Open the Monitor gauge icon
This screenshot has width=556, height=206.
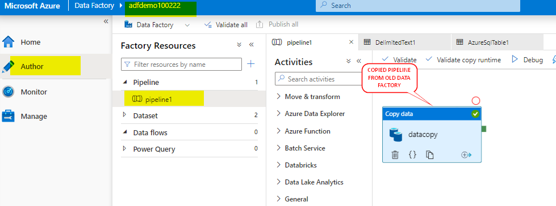pos(8,92)
